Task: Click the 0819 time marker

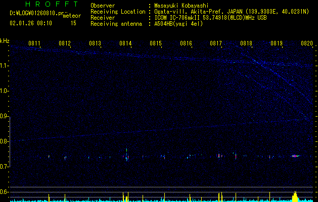Action: point(277,43)
